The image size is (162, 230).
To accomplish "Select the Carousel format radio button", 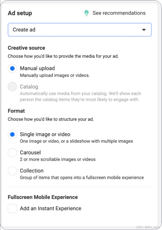I will tap(12, 153).
